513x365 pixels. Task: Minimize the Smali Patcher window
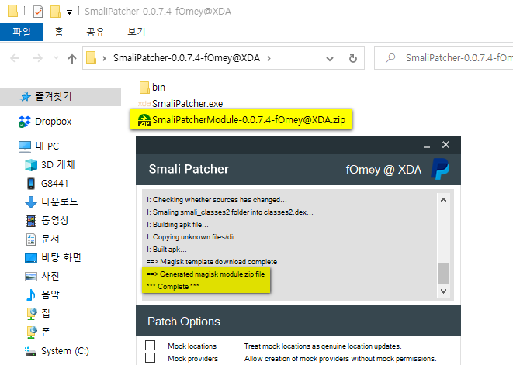(427, 145)
